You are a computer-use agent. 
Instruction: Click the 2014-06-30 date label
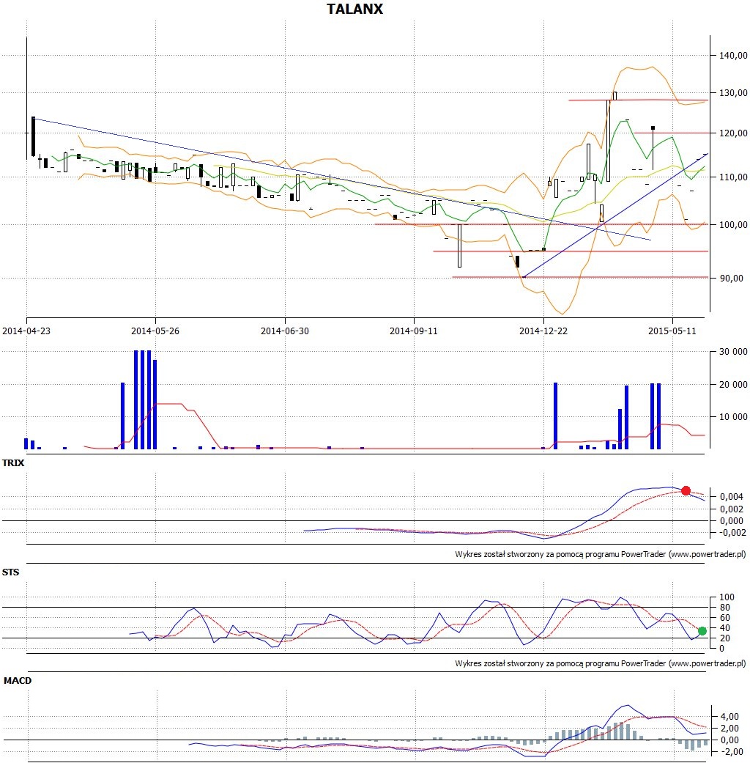click(x=284, y=331)
